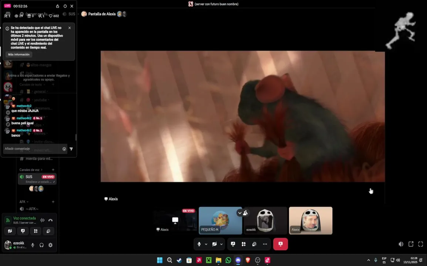Toggle microphone mute in call controls

199,244
